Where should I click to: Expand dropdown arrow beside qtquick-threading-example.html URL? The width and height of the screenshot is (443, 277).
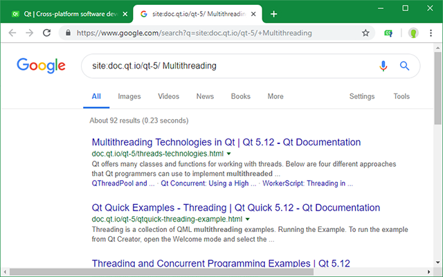[x=248, y=219]
